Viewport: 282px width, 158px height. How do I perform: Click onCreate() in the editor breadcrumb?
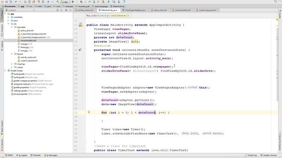(x=120, y=16)
